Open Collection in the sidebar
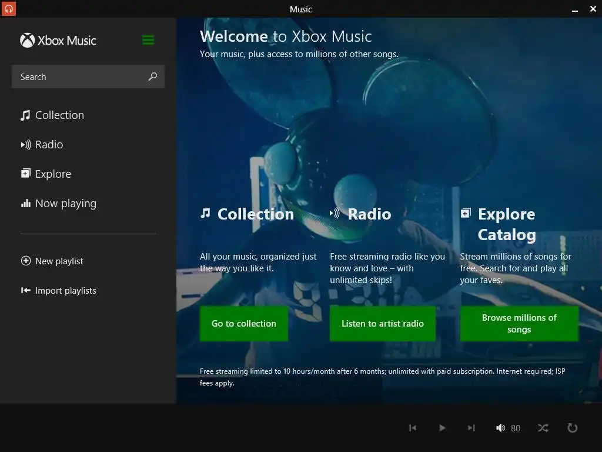The width and height of the screenshot is (602, 452). (52, 115)
